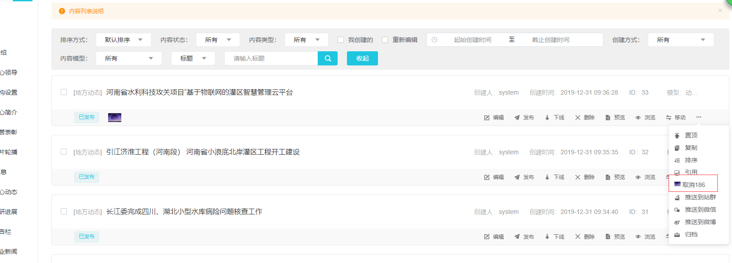This screenshot has height=263, width=732.
Task: Open the 标题 search field selector
Action: point(193,58)
